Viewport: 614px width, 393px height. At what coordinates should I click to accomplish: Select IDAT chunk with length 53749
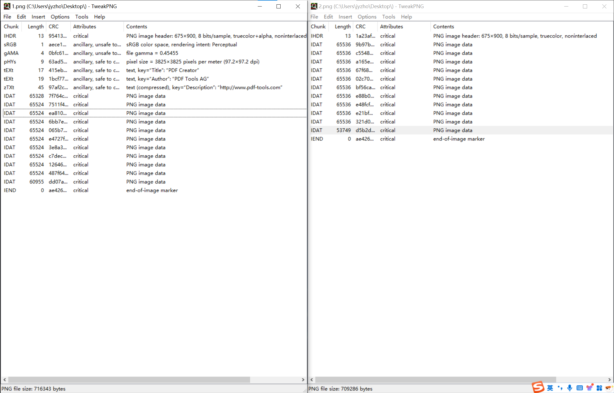click(x=461, y=130)
